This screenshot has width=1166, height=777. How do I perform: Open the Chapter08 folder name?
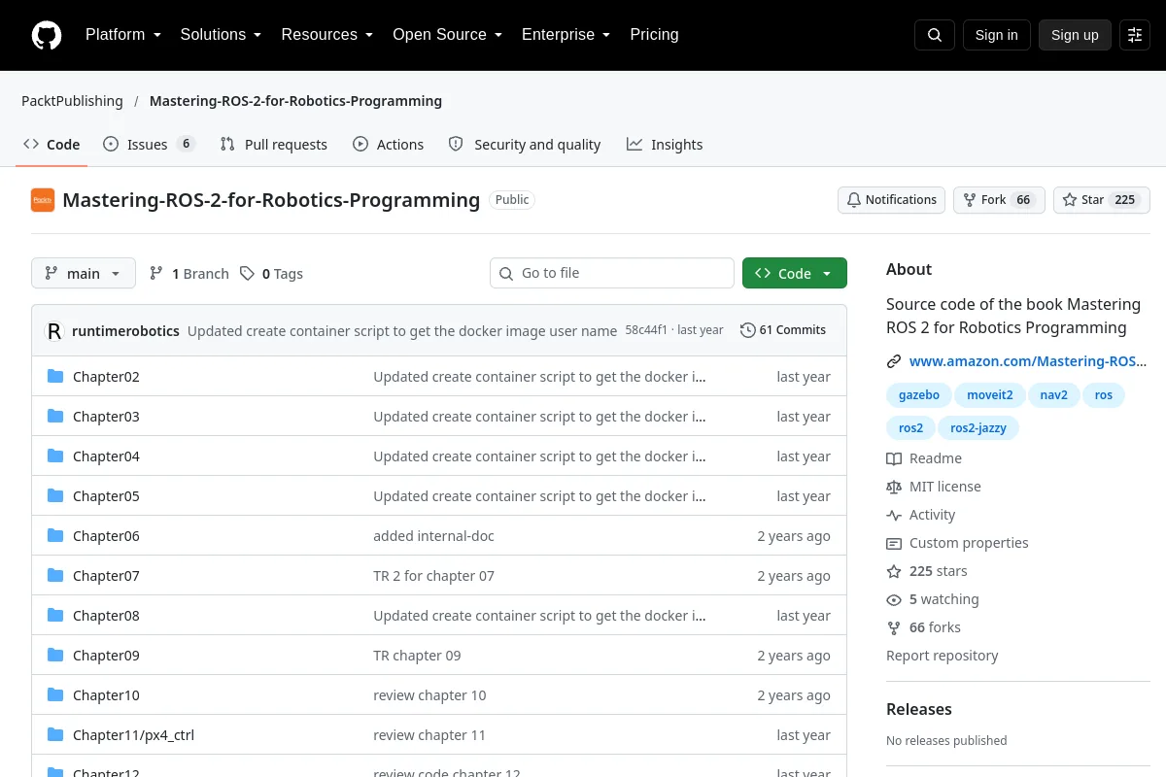[106, 616]
